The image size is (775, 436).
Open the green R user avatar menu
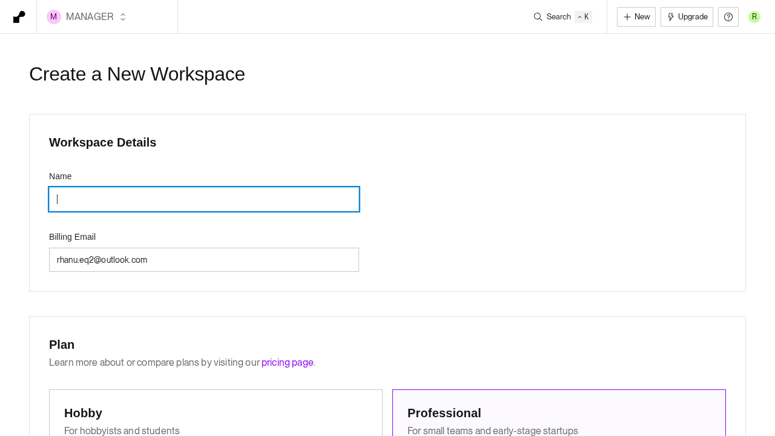coord(754,17)
